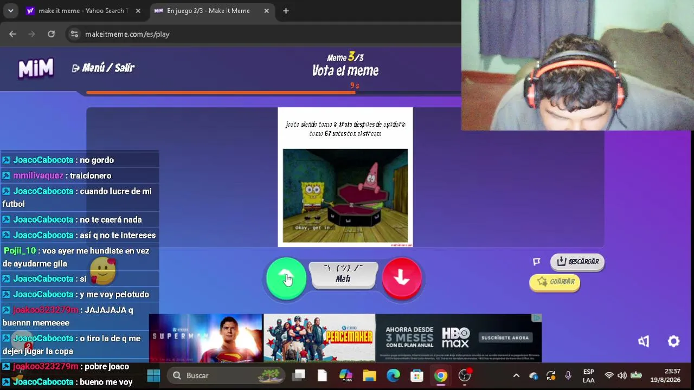The width and height of the screenshot is (694, 390).
Task: Open the OneDrive cloud tray icon
Action: [534, 376]
